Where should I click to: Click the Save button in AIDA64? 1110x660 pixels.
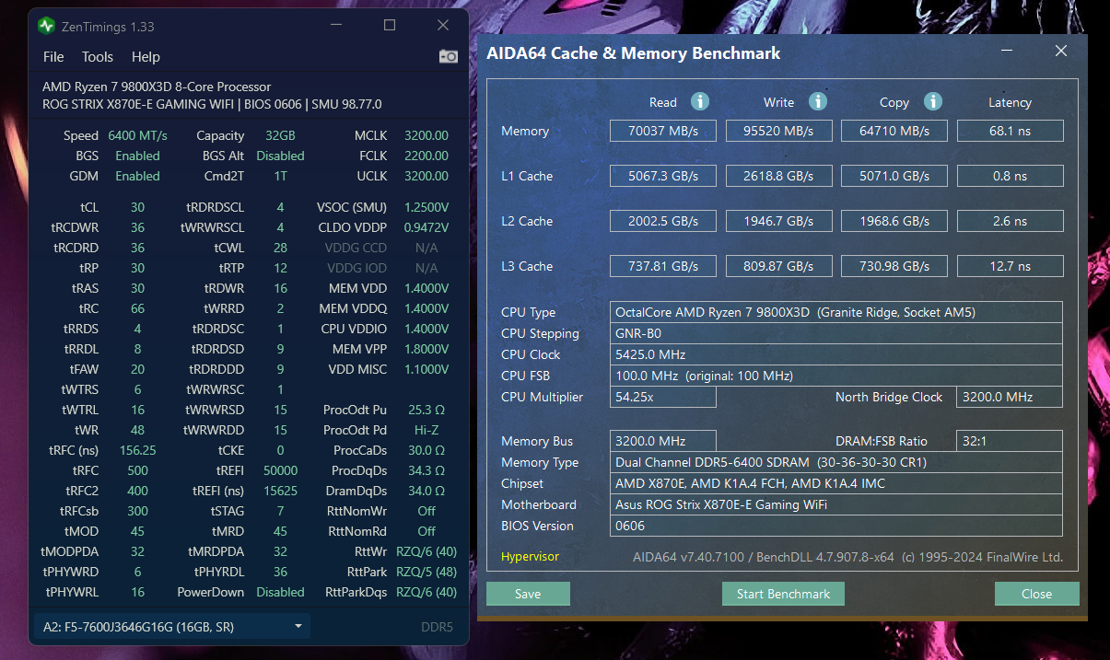(528, 594)
